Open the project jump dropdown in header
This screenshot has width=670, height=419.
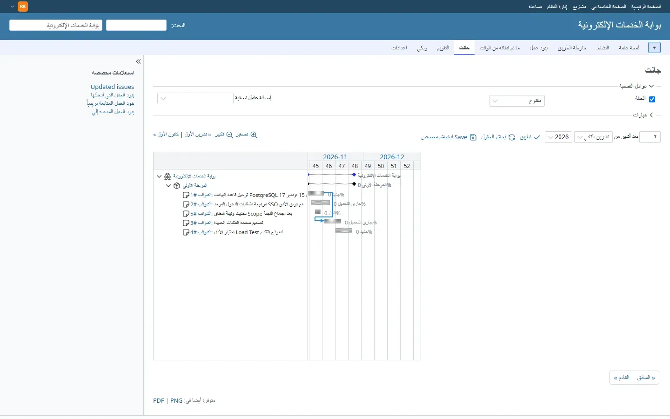[x=56, y=25]
